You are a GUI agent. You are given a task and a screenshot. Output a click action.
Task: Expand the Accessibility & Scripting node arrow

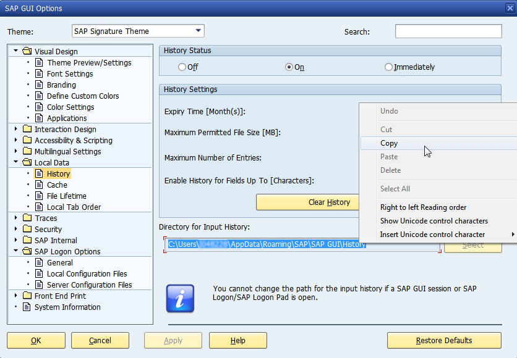pos(15,140)
